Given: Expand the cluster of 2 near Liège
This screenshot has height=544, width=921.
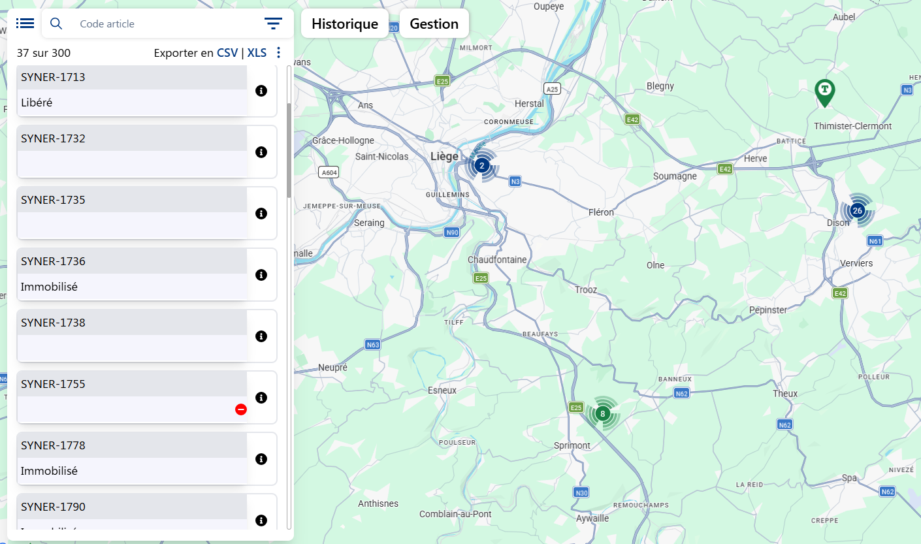Looking at the screenshot, I should tap(482, 165).
